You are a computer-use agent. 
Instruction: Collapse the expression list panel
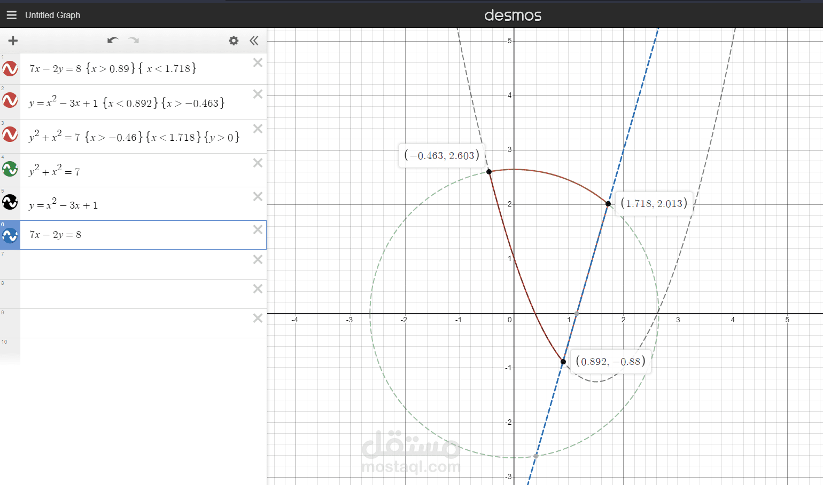[254, 41]
